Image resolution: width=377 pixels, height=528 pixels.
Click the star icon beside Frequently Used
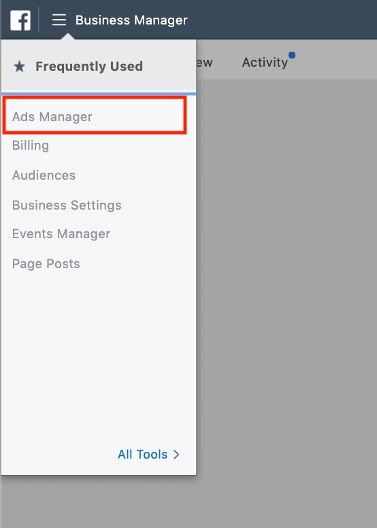click(20, 66)
